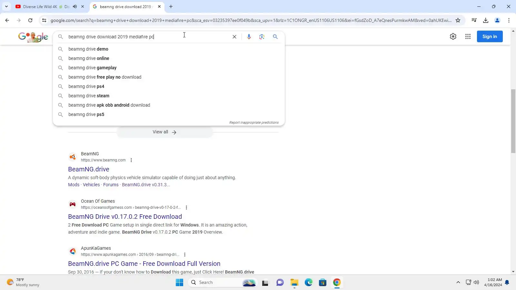Open BeamNG.drive v0.31.3 sitelink
This screenshot has width=516, height=290.
tap(146, 185)
